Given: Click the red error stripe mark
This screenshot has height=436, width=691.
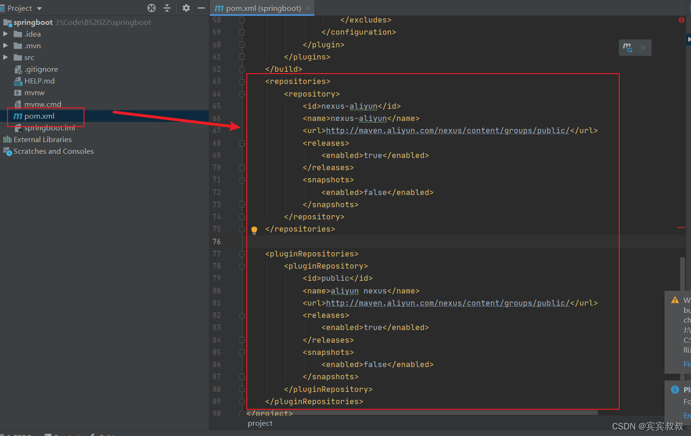Looking at the screenshot, I should 681,227.
